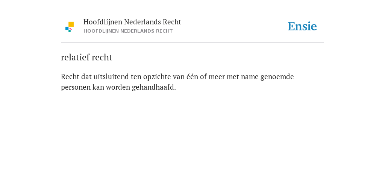Click the horizontal divider below the header
385x192 pixels.
tap(192, 43)
